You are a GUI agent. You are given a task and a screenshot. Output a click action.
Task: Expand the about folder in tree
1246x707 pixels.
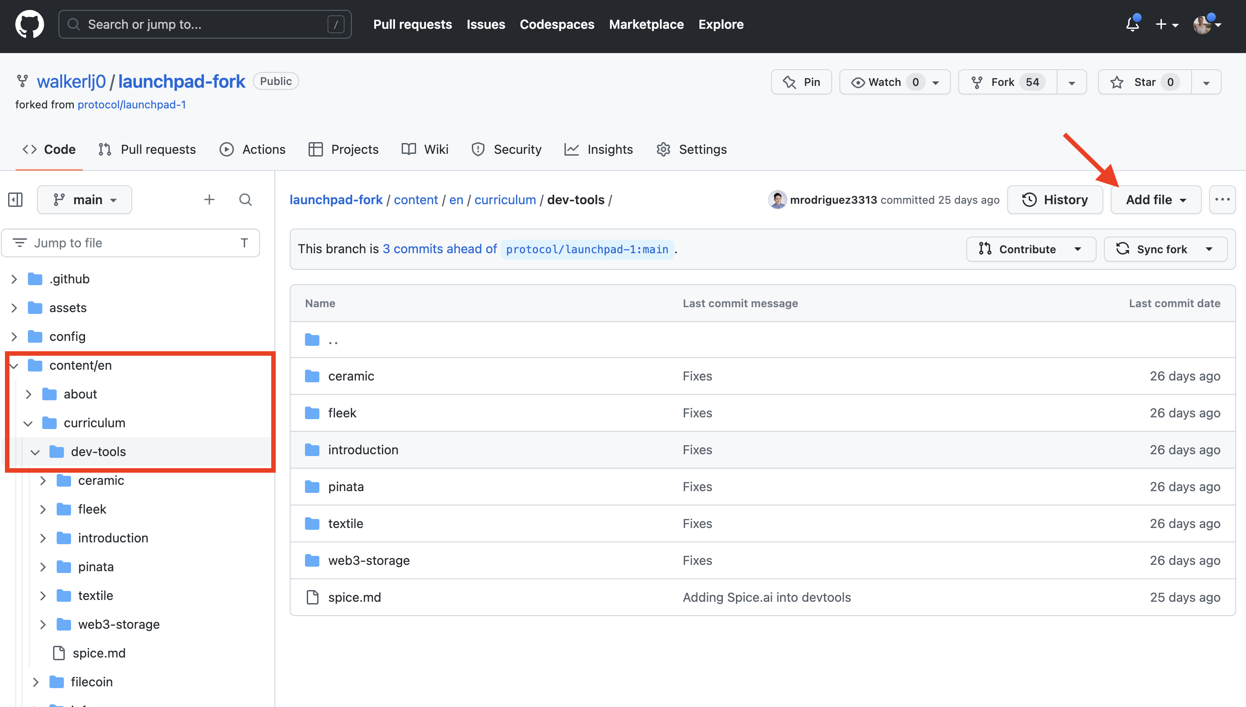(x=28, y=394)
